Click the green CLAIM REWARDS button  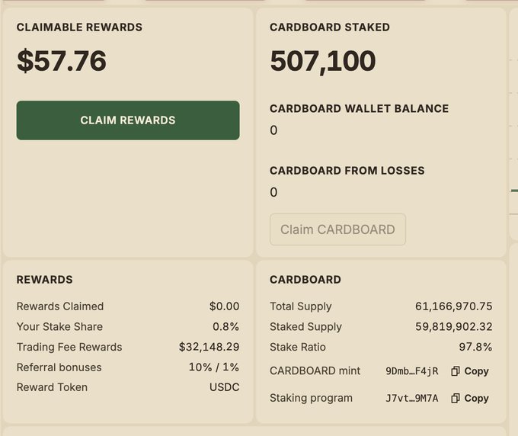tap(128, 120)
